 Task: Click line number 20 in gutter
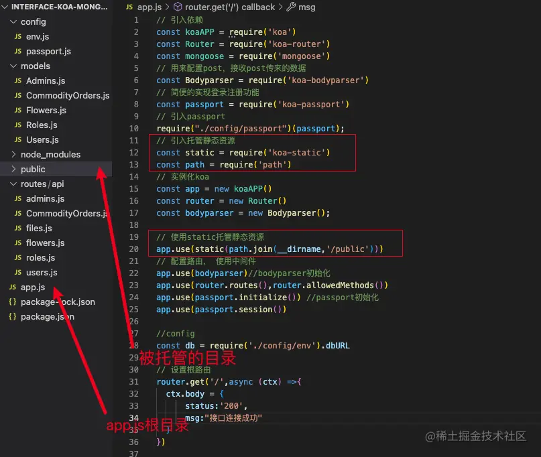click(x=134, y=249)
